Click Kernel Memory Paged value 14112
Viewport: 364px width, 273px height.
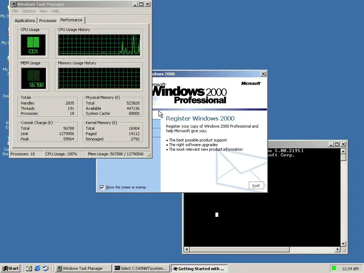point(134,134)
